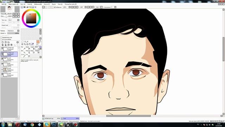The width and height of the screenshot is (225, 127).
Task: Click the Redo toolbar button
Action: (46, 7)
